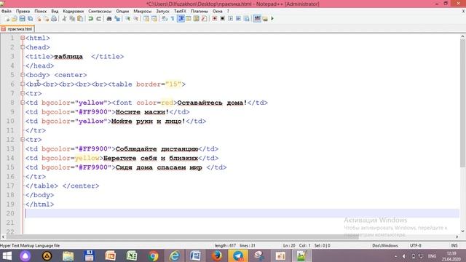Click the Save All toolbar icon

(x=31, y=19)
